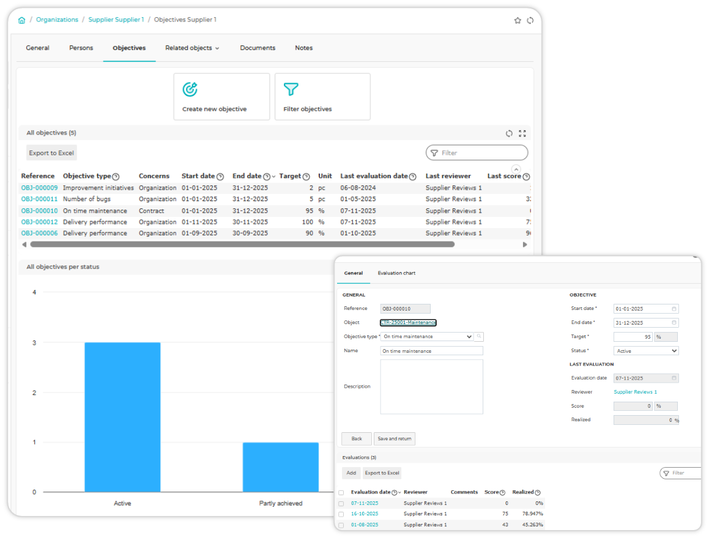Open calendar picker for End date field
Viewport: 709px width, 538px height.
(674, 323)
